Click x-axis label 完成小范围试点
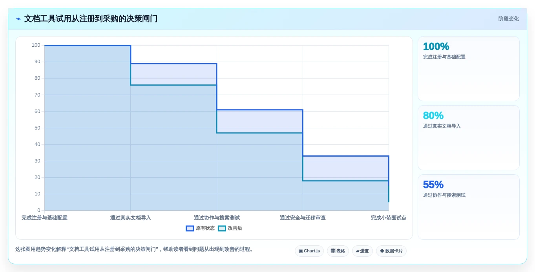535x272 pixels. coord(389,218)
